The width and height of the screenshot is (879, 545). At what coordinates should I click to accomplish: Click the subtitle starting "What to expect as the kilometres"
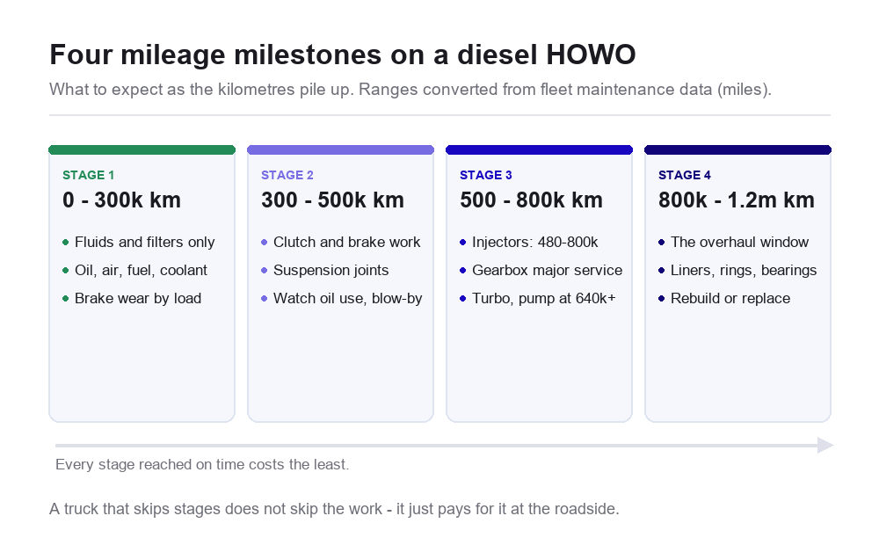coord(410,90)
